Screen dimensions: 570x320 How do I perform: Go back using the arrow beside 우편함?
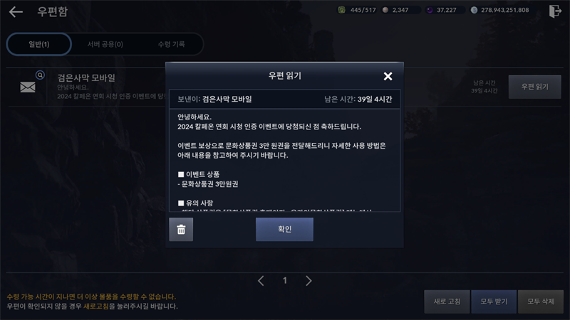tap(16, 11)
